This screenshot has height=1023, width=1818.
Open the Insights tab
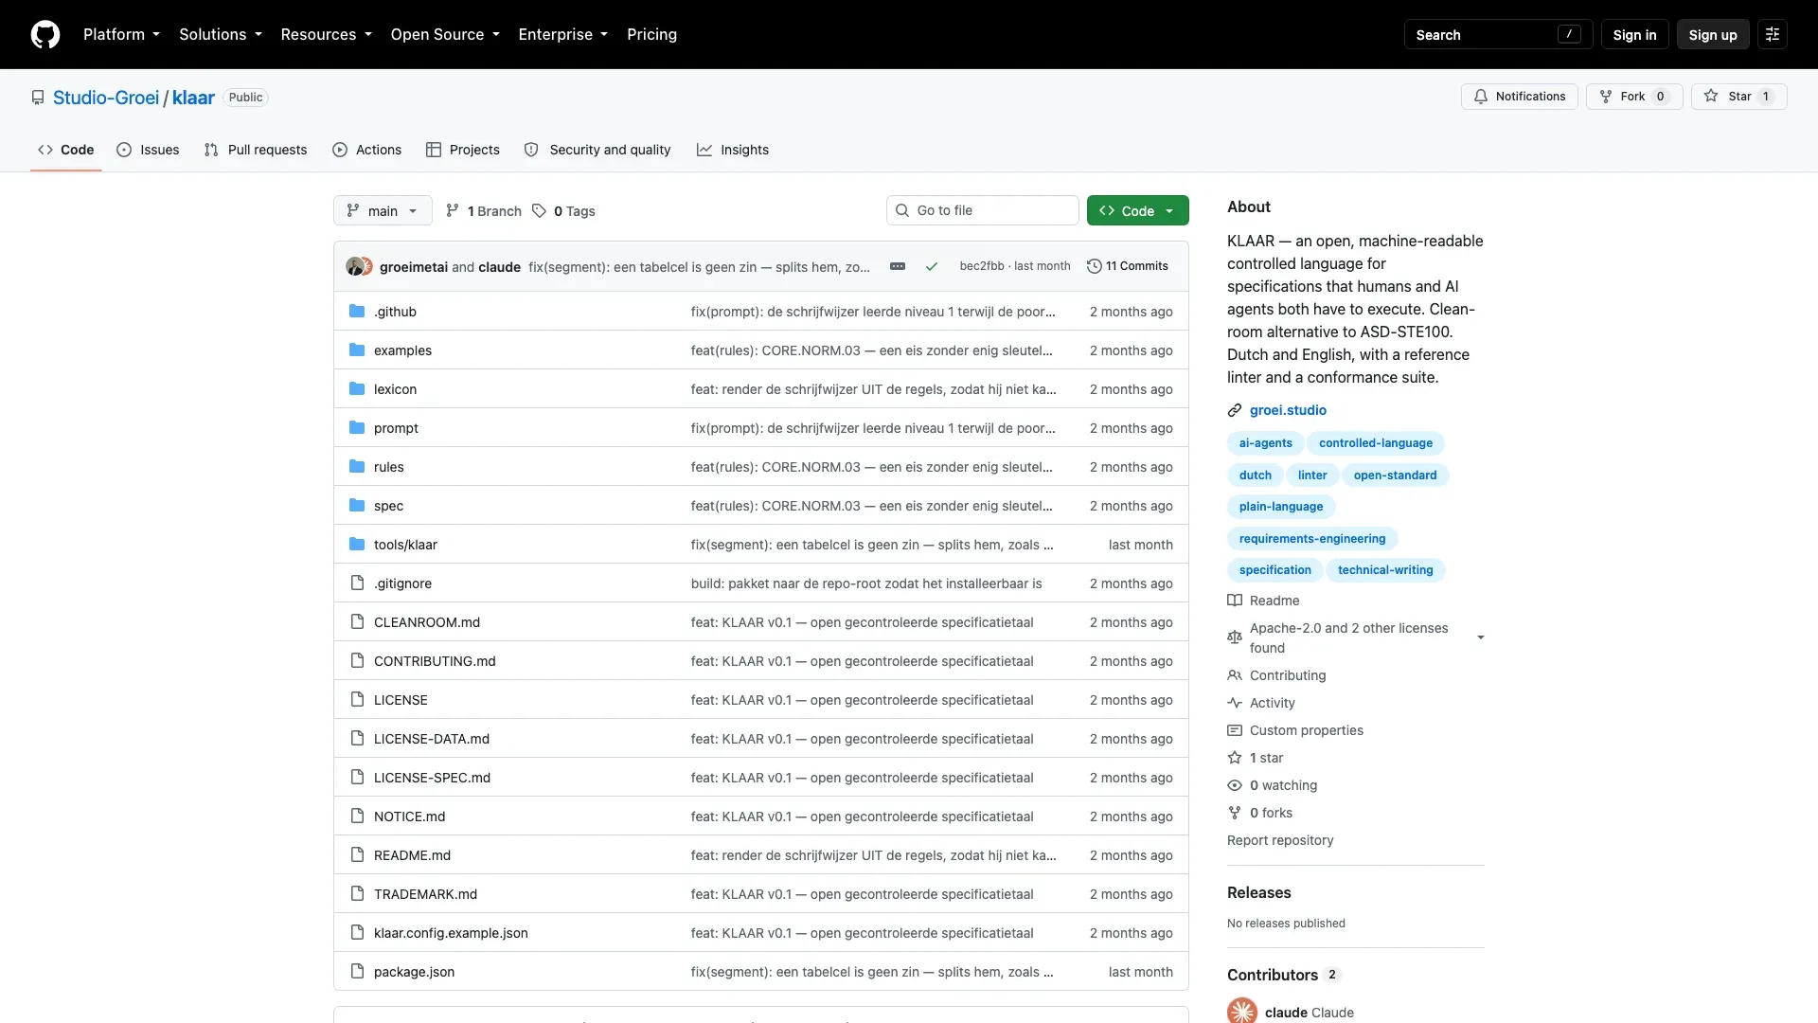click(x=733, y=150)
